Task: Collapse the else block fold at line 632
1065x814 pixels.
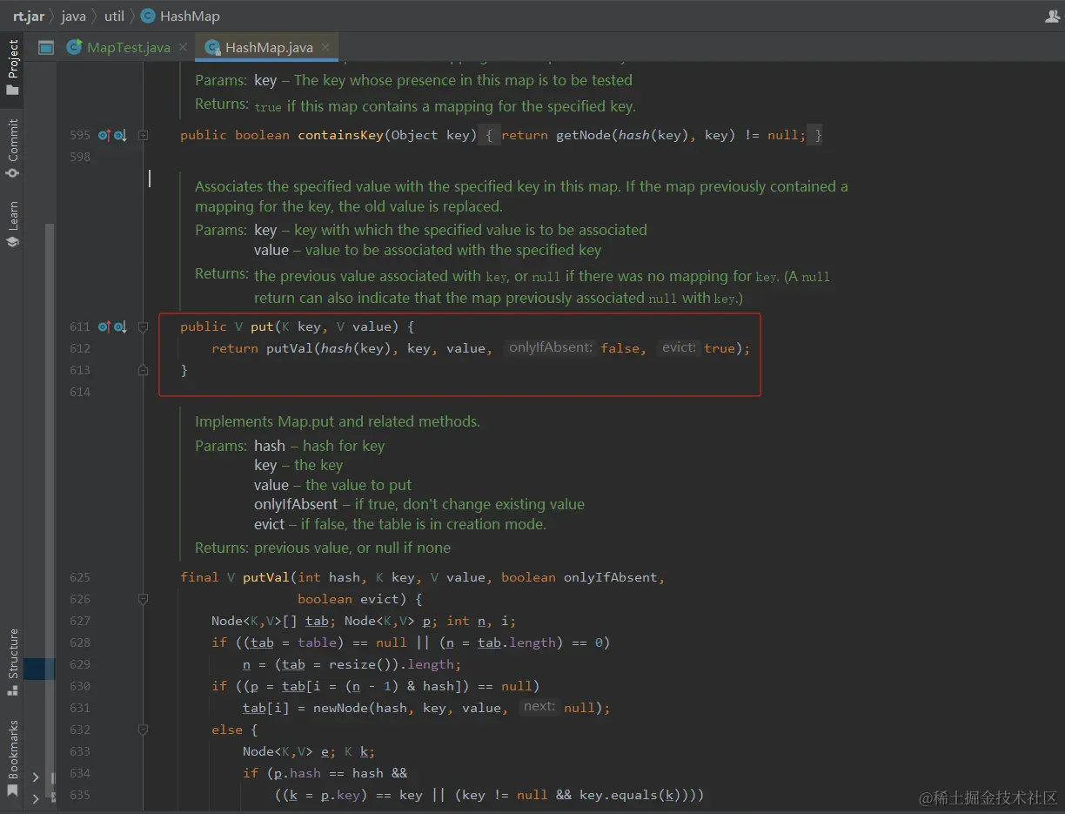Action: [144, 730]
